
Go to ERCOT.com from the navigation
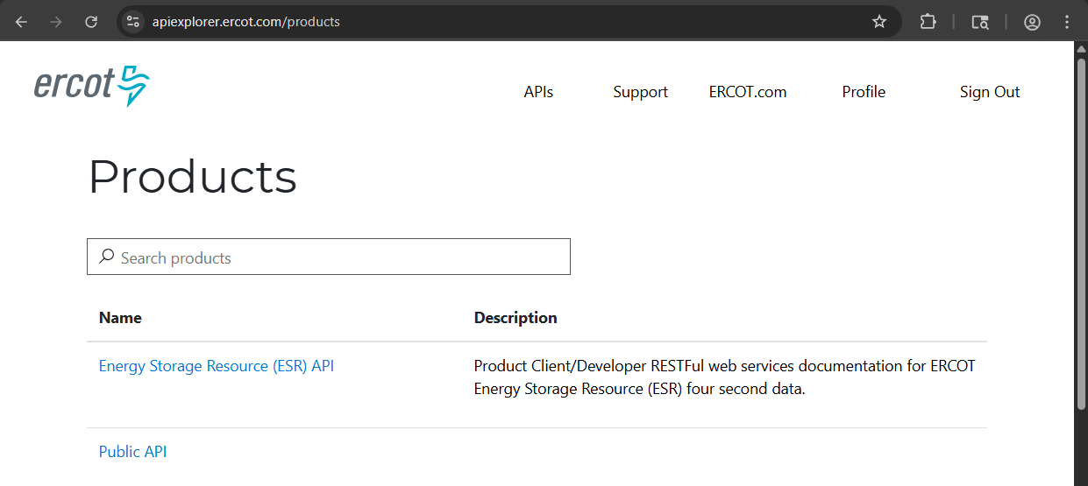[748, 92]
